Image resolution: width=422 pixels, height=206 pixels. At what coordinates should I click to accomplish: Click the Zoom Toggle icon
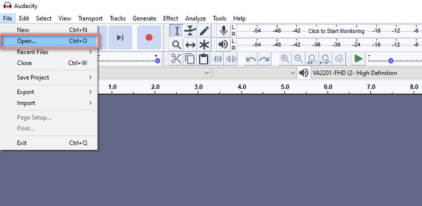pyautogui.click(x=339, y=58)
